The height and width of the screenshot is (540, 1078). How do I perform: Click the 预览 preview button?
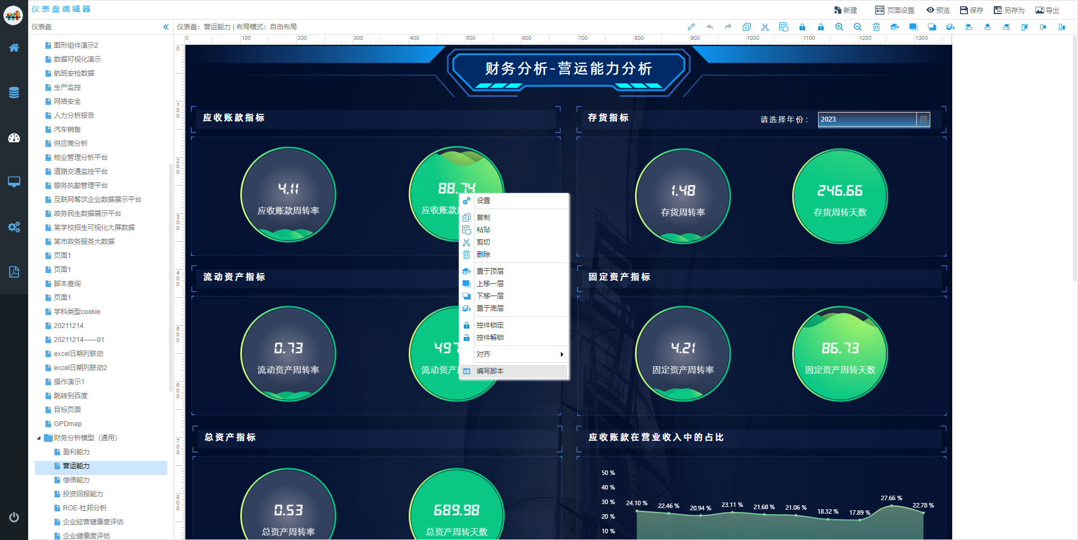coord(938,10)
